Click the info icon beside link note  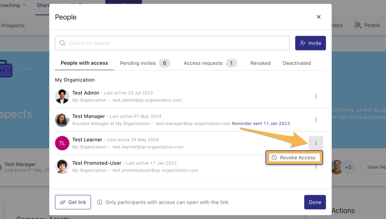[x=100, y=202]
